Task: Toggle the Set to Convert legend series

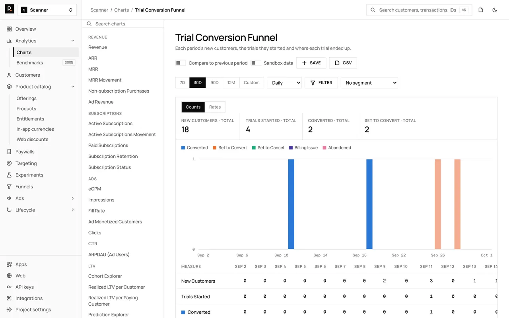Action: click(230, 147)
